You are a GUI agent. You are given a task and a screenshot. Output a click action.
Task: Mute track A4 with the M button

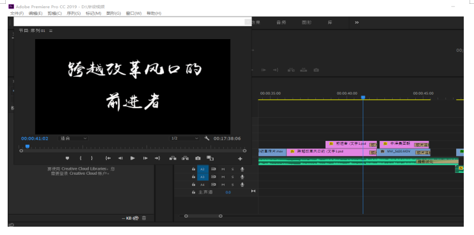[223, 184]
